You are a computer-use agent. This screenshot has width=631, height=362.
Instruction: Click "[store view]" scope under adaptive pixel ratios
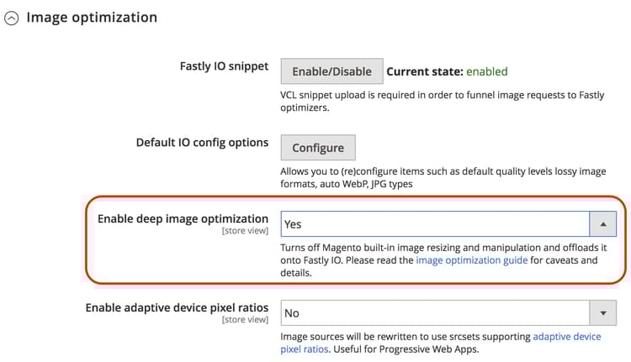[245, 320]
